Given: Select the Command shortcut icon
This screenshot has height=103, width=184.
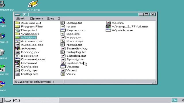Looking at the screenshot, I should coord(18,63).
